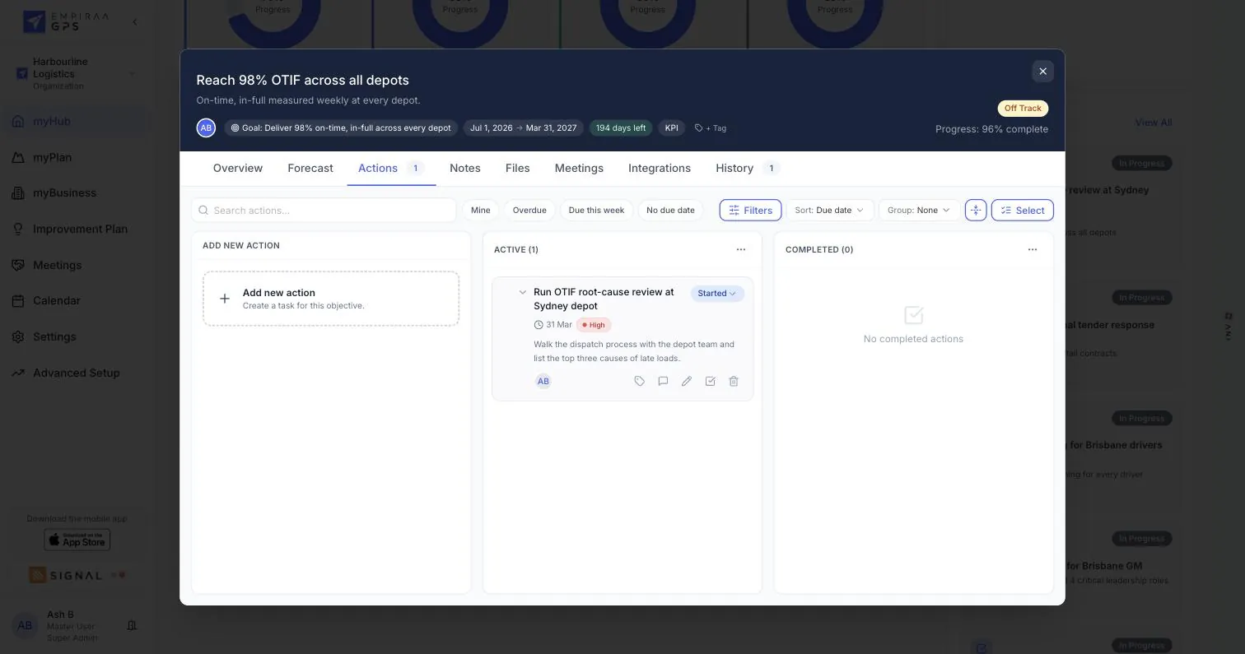Toggle the Due this week filter chip

pos(596,210)
